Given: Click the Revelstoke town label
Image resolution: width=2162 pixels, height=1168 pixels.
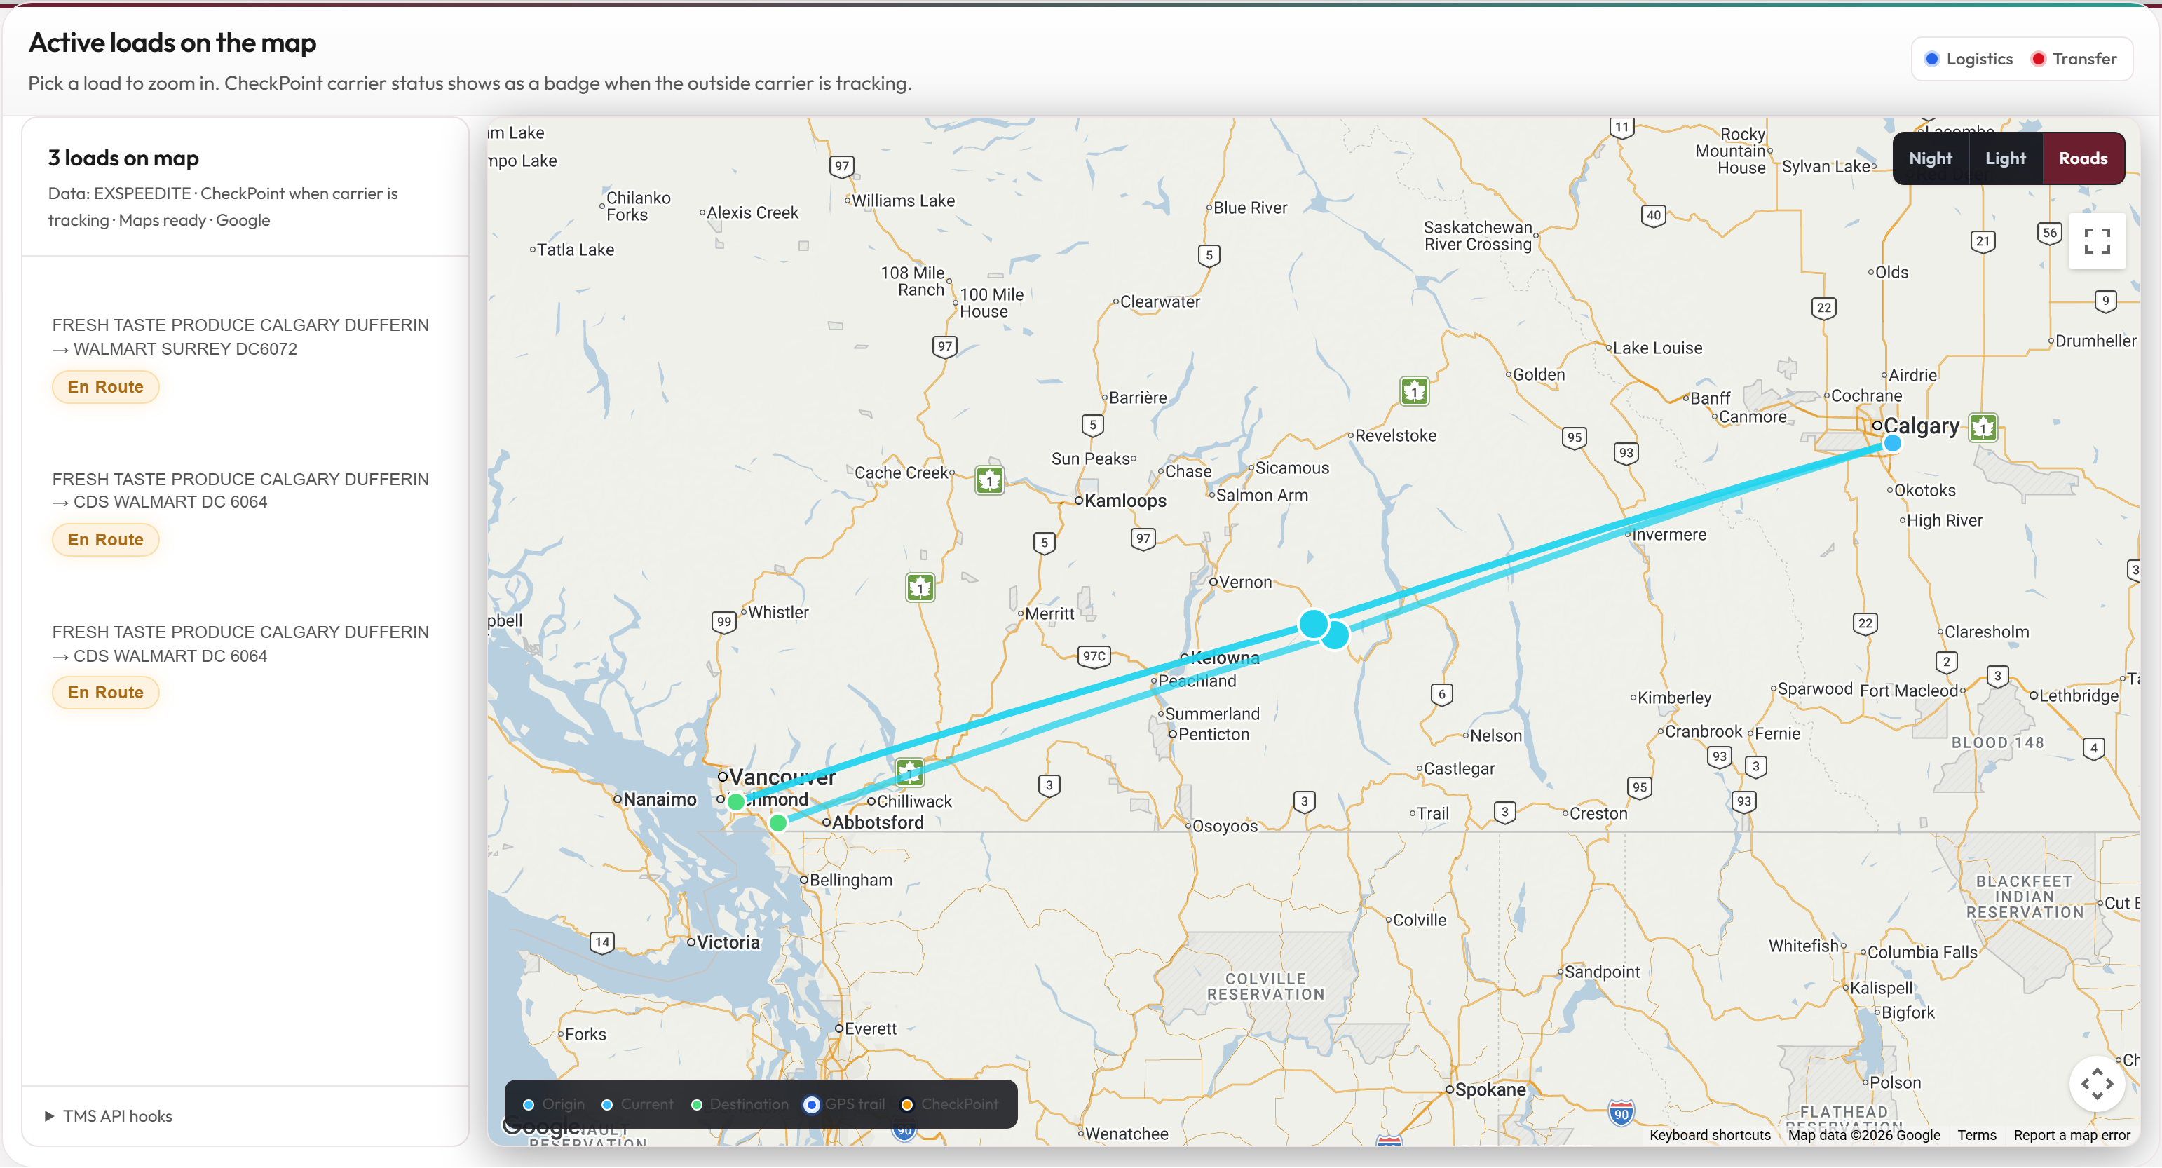Looking at the screenshot, I should [1396, 435].
